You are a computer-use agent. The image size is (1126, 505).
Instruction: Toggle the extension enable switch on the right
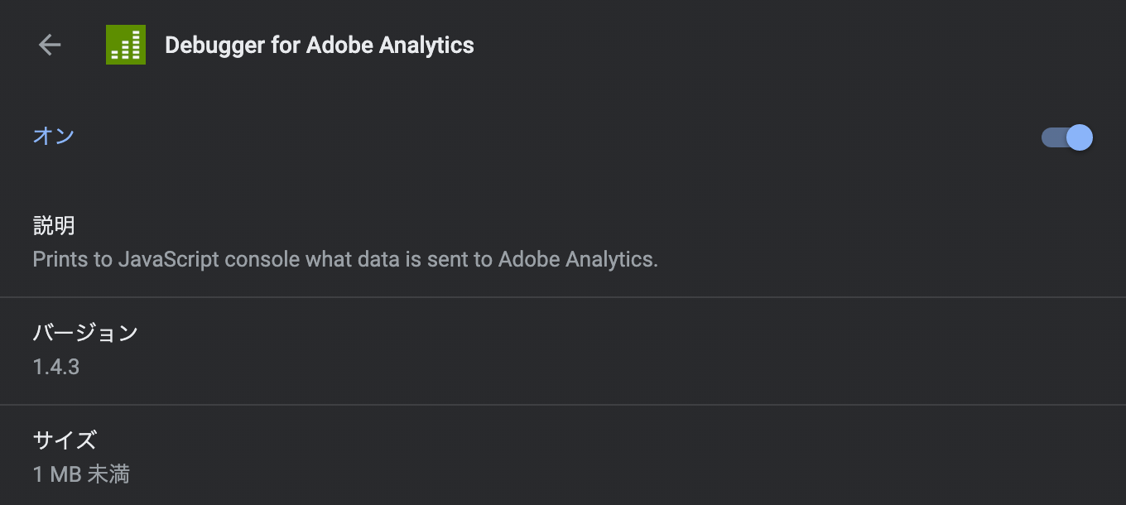(x=1066, y=137)
